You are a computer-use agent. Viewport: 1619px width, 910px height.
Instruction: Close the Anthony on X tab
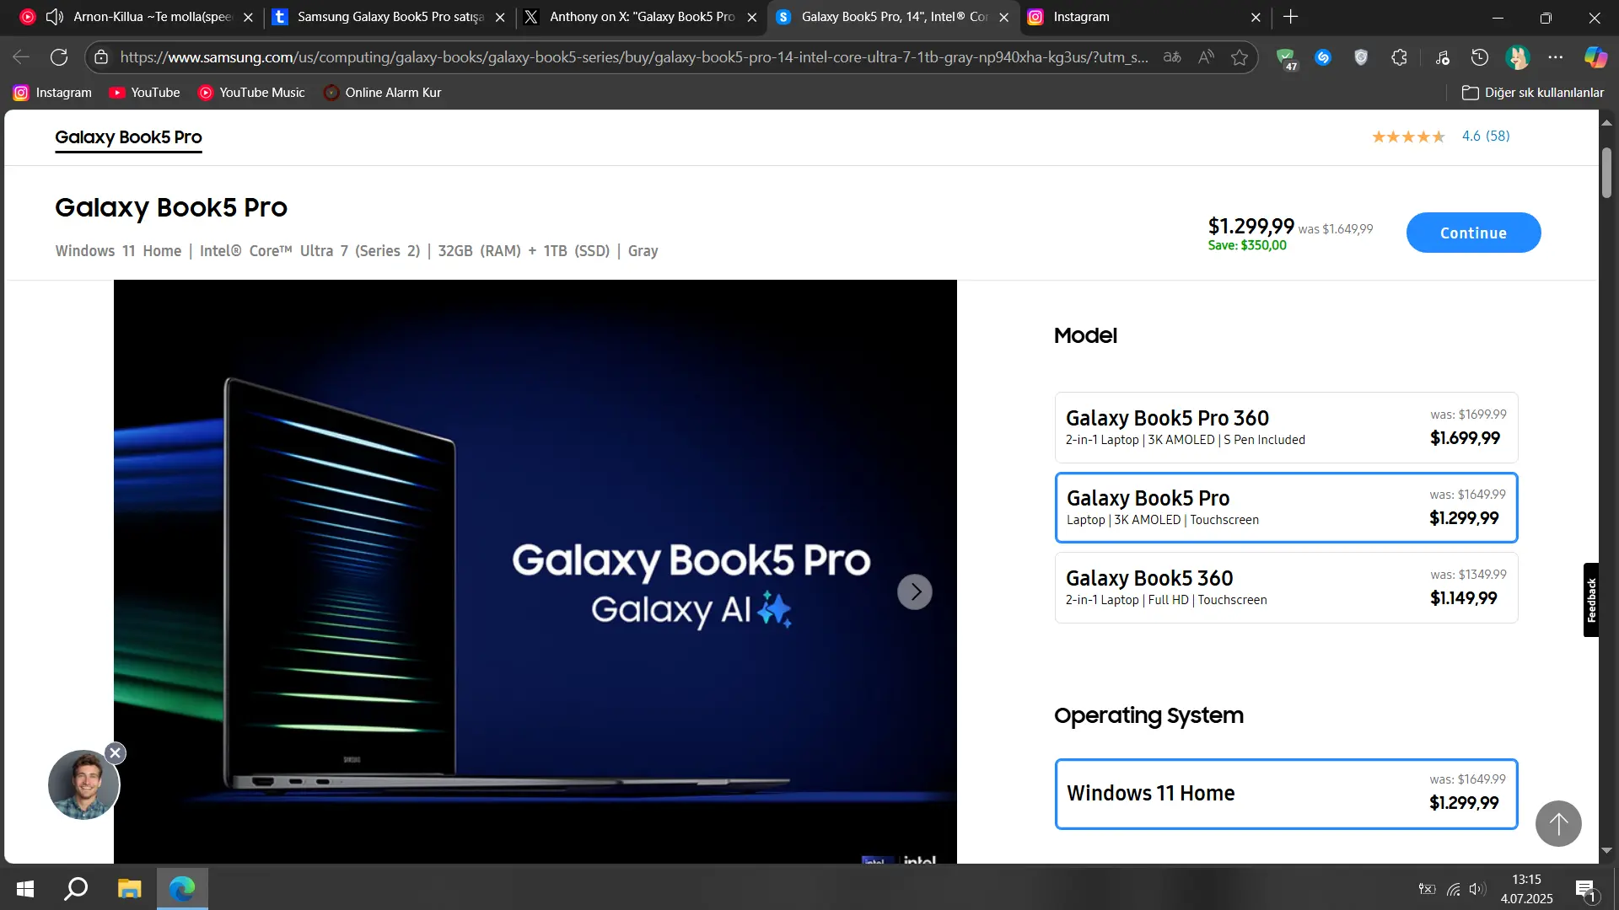(x=752, y=17)
